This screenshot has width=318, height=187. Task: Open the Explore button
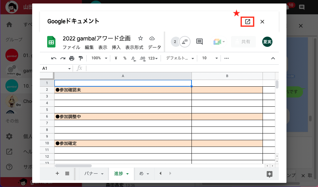[269, 174]
